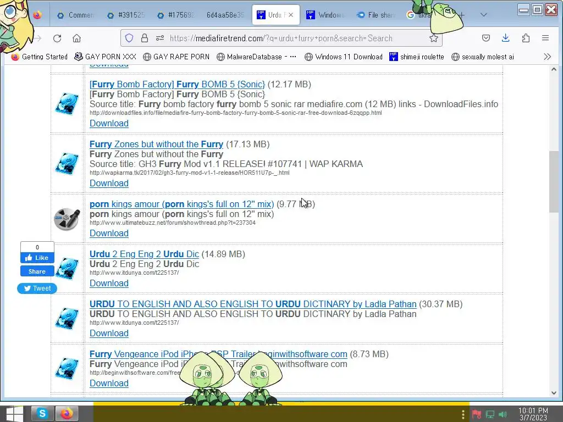
Task: Open a new tab with plus
Action: [462, 15]
